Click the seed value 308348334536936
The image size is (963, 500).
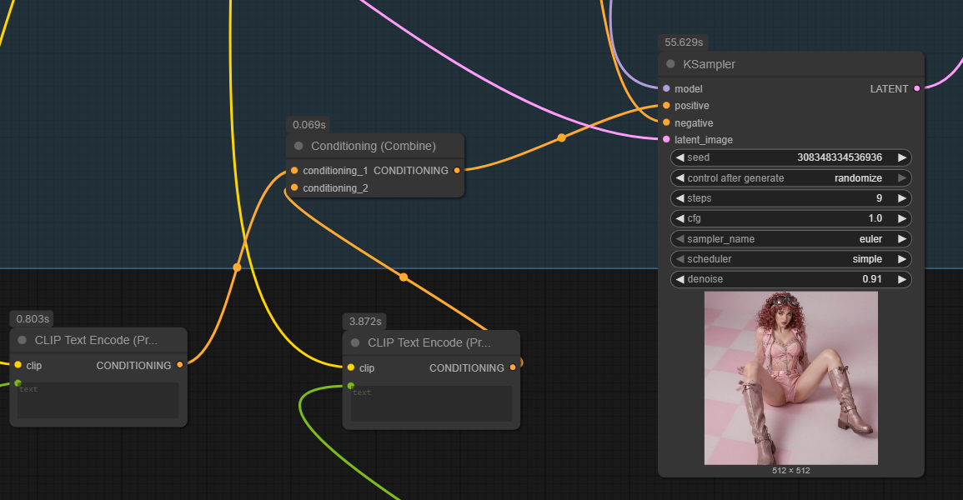point(840,157)
